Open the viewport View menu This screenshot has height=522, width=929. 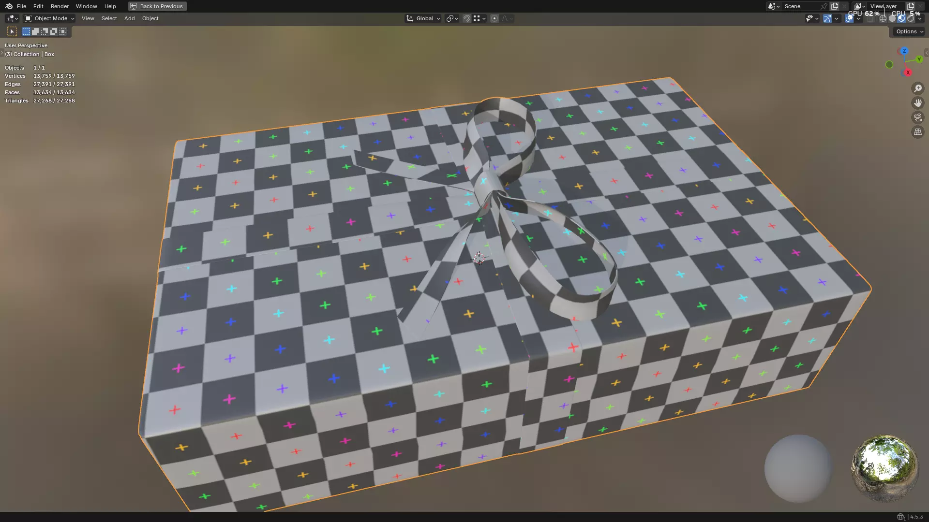(x=88, y=18)
